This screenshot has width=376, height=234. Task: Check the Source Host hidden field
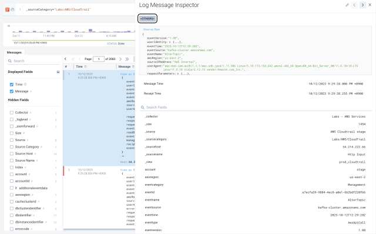12,153
